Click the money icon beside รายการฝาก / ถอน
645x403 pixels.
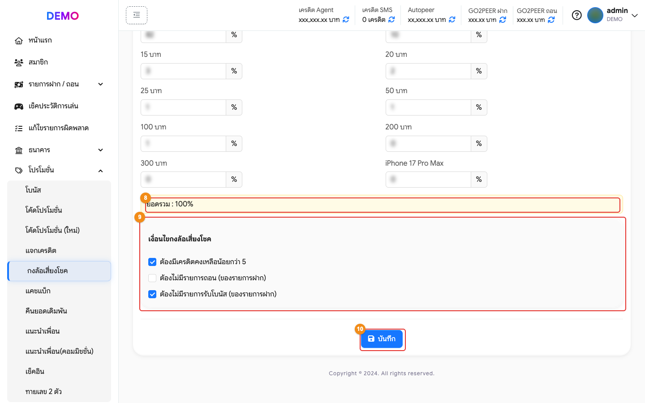(19, 85)
